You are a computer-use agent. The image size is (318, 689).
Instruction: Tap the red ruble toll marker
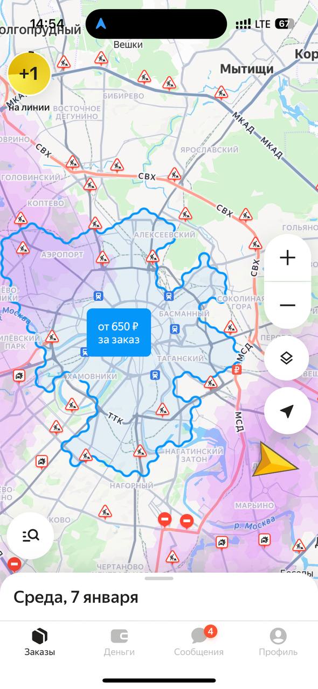pyautogui.click(x=237, y=369)
